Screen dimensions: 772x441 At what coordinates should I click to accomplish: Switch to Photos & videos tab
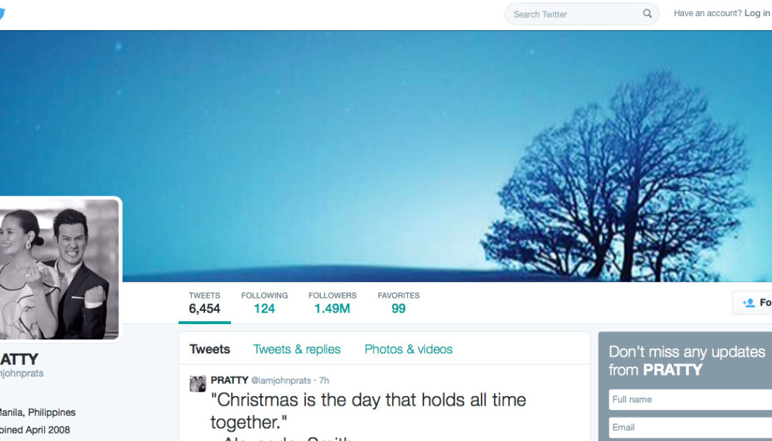409,349
